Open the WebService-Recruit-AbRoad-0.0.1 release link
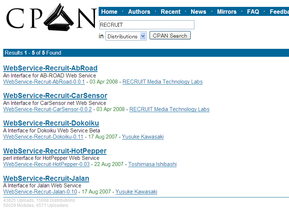Screen dimensions: 289x217 [x=44, y=82]
